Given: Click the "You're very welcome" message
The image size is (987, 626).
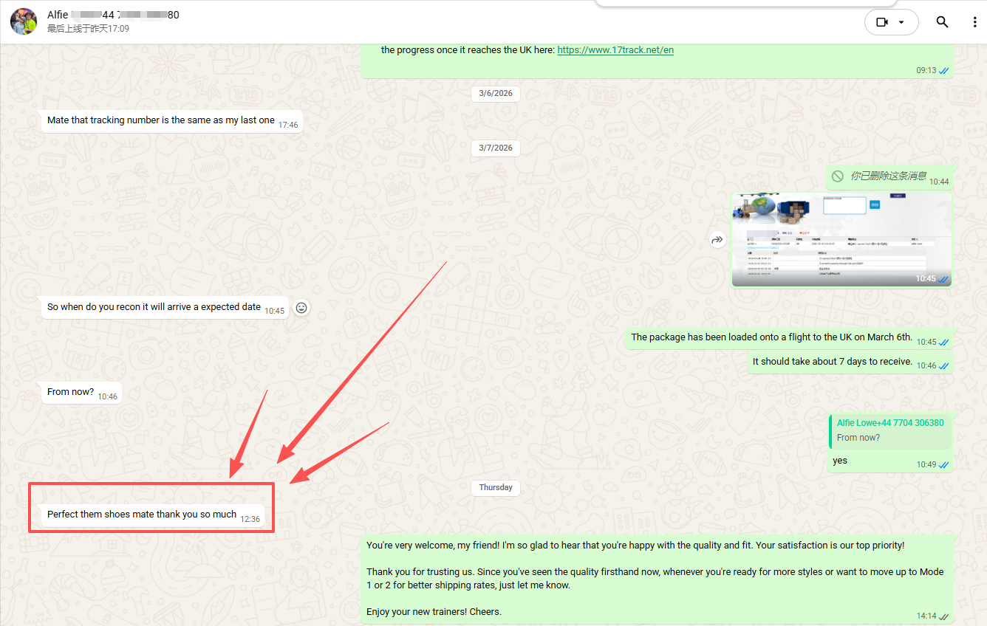Looking at the screenshot, I should (658, 579).
